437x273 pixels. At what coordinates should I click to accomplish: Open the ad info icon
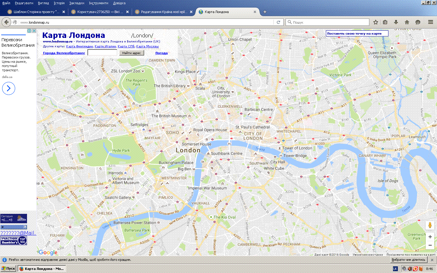tap(29, 31)
